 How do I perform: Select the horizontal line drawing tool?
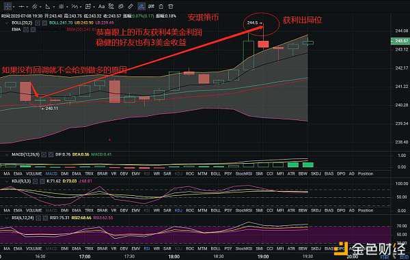tap(22, 6)
